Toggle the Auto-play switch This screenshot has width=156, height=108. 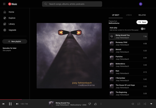click(143, 29)
